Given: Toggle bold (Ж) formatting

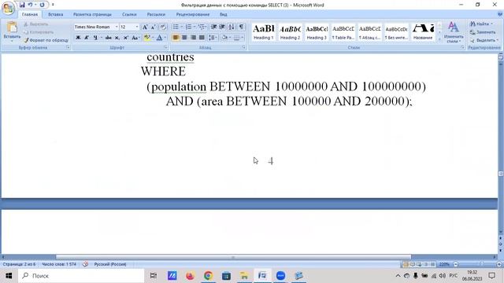Looking at the screenshot, I should tap(78, 38).
